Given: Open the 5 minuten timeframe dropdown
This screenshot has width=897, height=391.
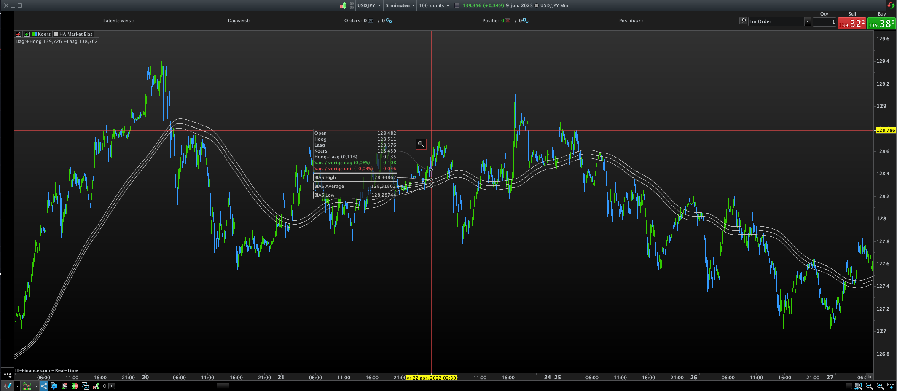Looking at the screenshot, I should pyautogui.click(x=400, y=5).
